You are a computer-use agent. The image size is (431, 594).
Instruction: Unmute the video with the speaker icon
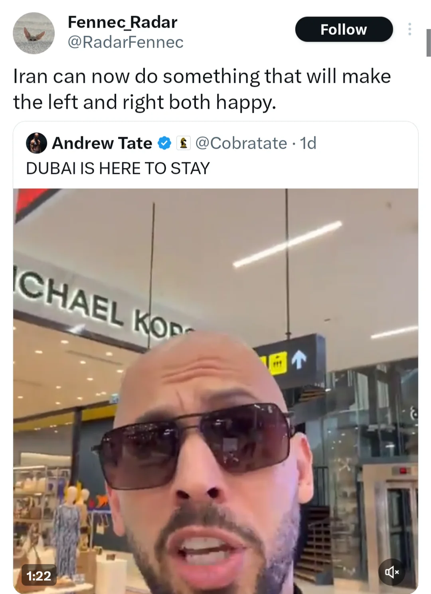(x=392, y=572)
